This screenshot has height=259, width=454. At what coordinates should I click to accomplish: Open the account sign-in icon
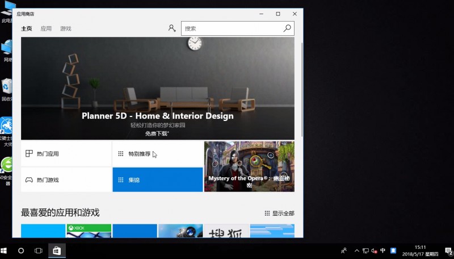coord(172,28)
